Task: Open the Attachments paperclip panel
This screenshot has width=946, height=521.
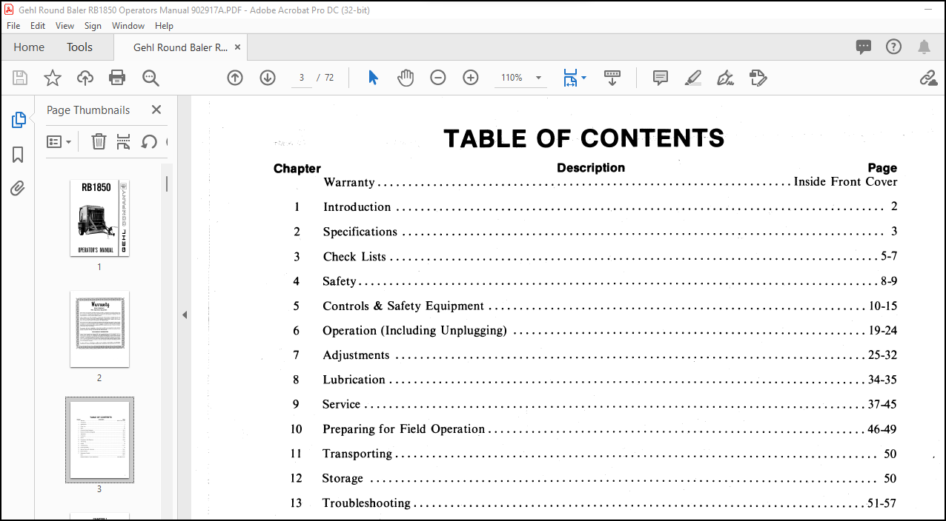Action: 19,189
